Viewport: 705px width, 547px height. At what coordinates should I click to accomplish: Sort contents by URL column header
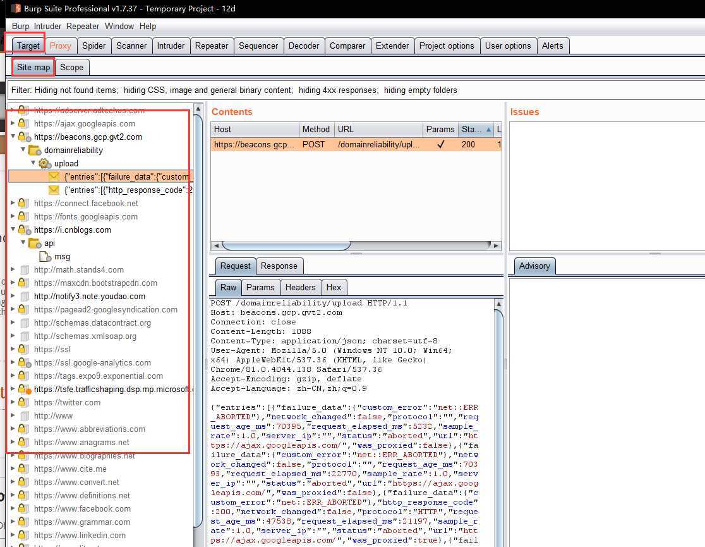(378, 129)
